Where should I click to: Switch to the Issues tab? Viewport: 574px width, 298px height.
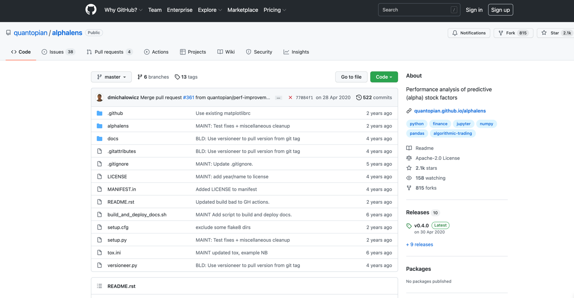click(x=58, y=52)
